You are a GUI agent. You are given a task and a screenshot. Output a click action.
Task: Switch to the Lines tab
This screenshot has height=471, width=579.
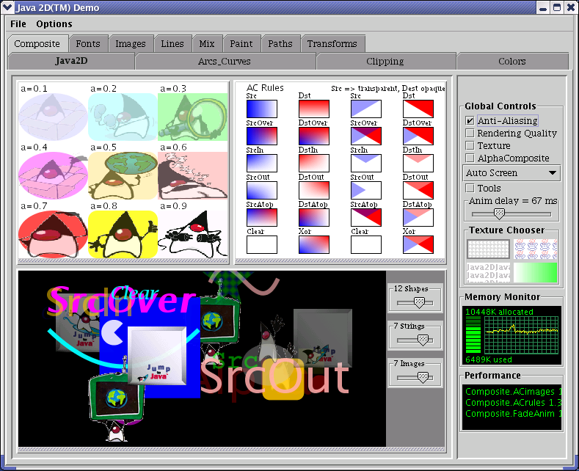[x=172, y=43]
